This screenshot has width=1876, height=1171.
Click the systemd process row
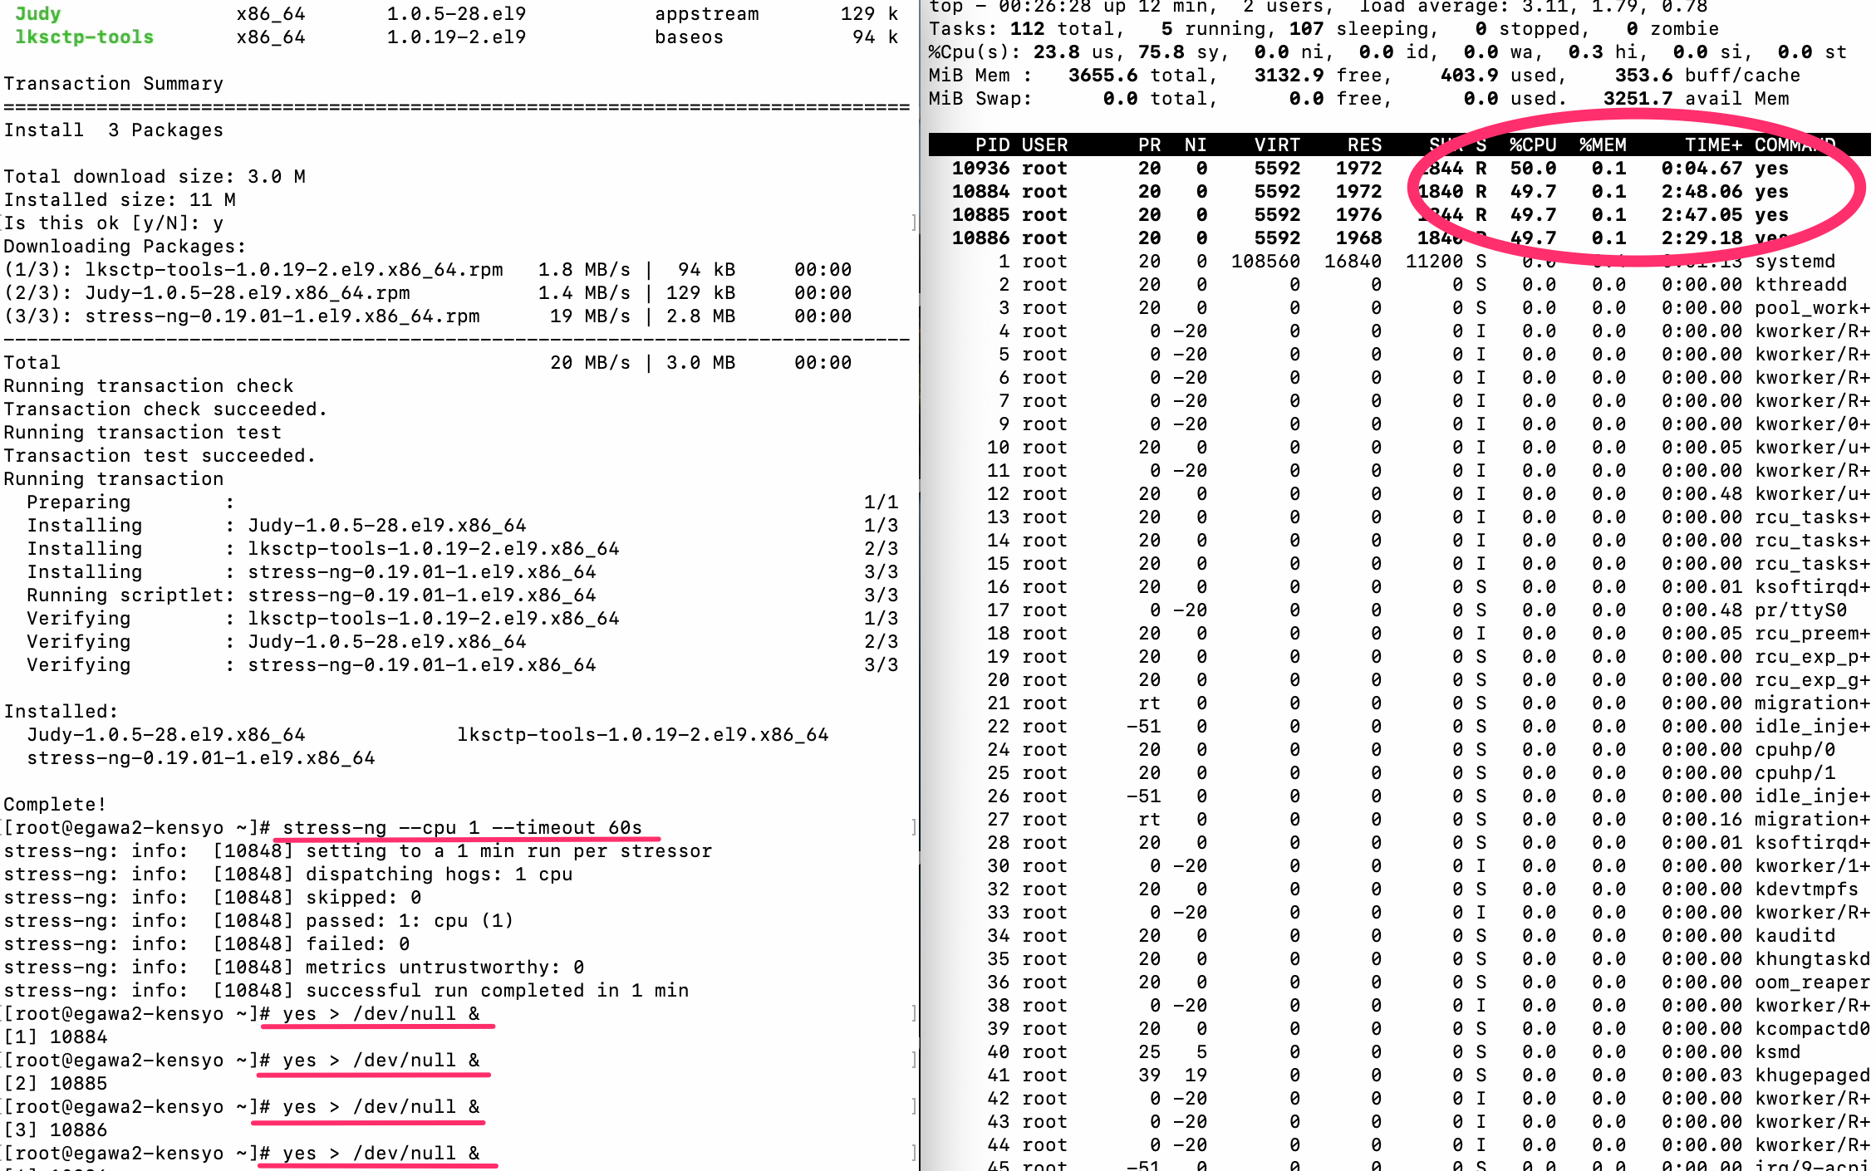point(1795,261)
